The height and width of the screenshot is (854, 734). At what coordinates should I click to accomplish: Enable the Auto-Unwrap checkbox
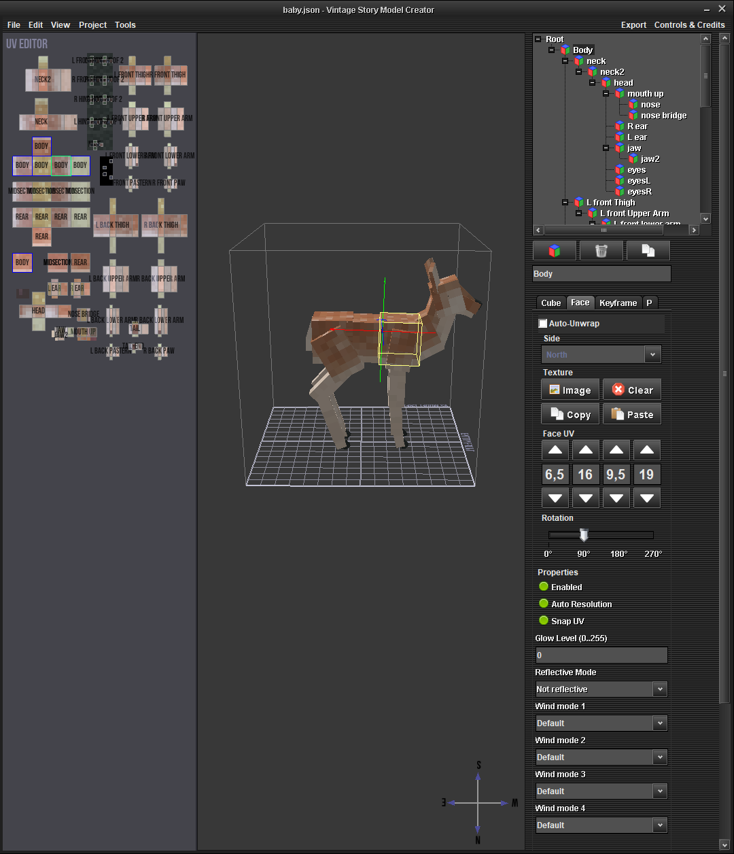543,324
